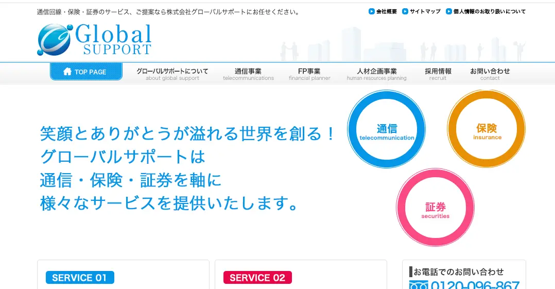This screenshot has width=555, height=289.
Task: Open the 通信事業 menu item
Action: [248, 74]
